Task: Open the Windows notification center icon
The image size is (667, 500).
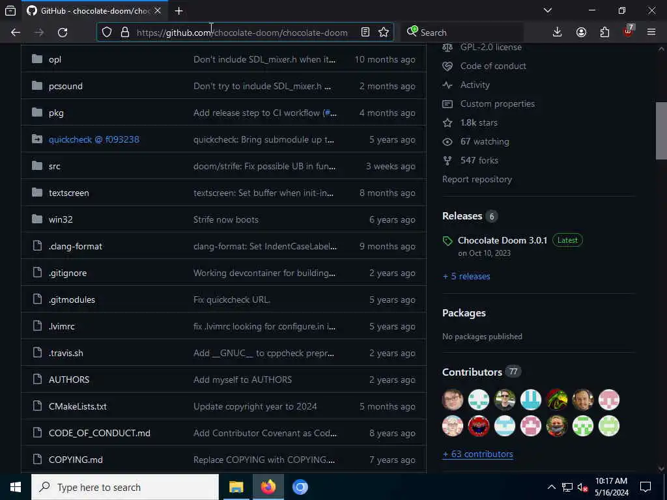Action: click(x=646, y=487)
